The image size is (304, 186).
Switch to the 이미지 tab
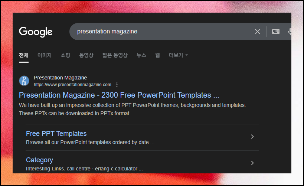pos(45,55)
